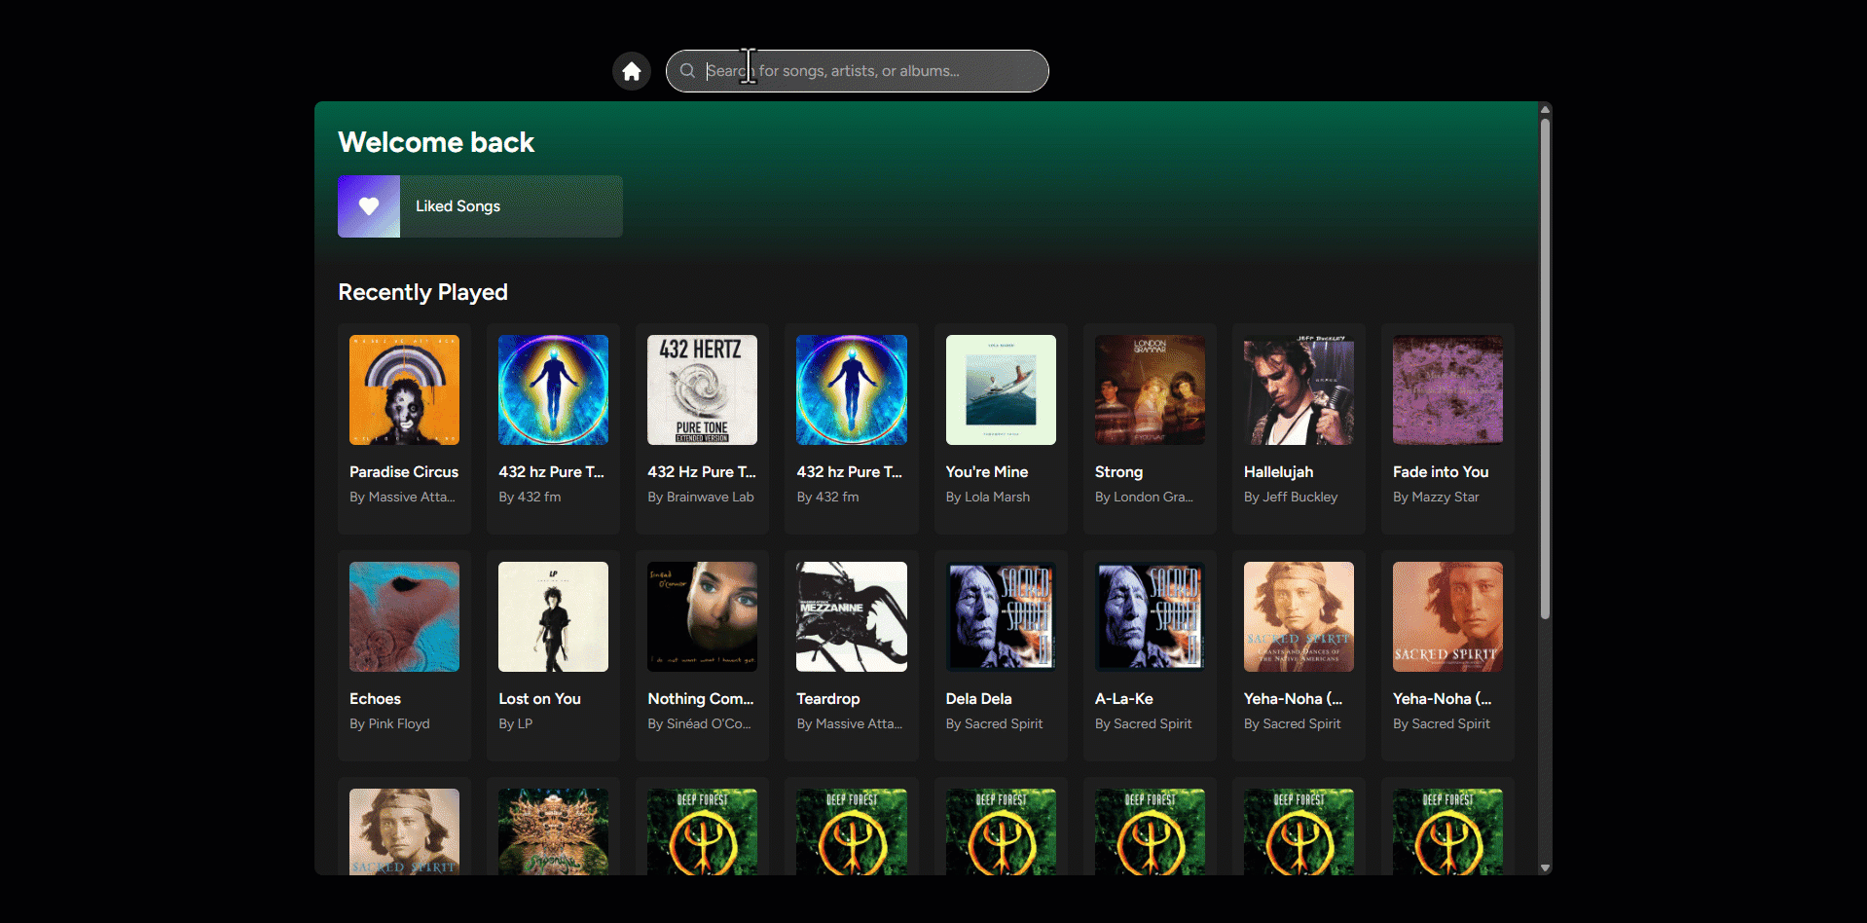Image resolution: width=1867 pixels, height=923 pixels.
Task: Click the Dela Dela title link
Action: 978,699
